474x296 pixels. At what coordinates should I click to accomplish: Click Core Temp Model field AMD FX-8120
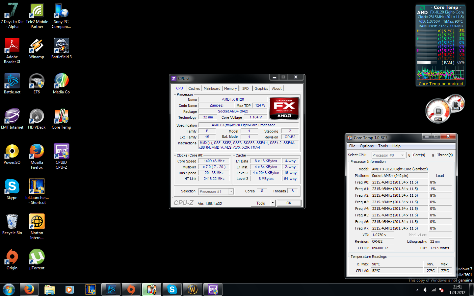pos(411,169)
